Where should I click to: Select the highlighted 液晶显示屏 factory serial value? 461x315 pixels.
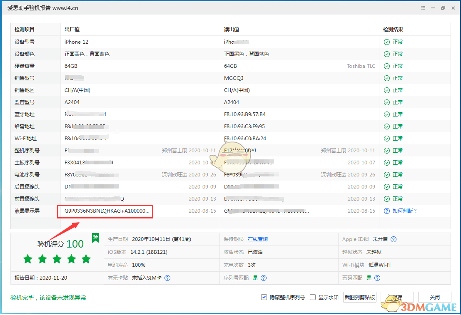(107, 211)
